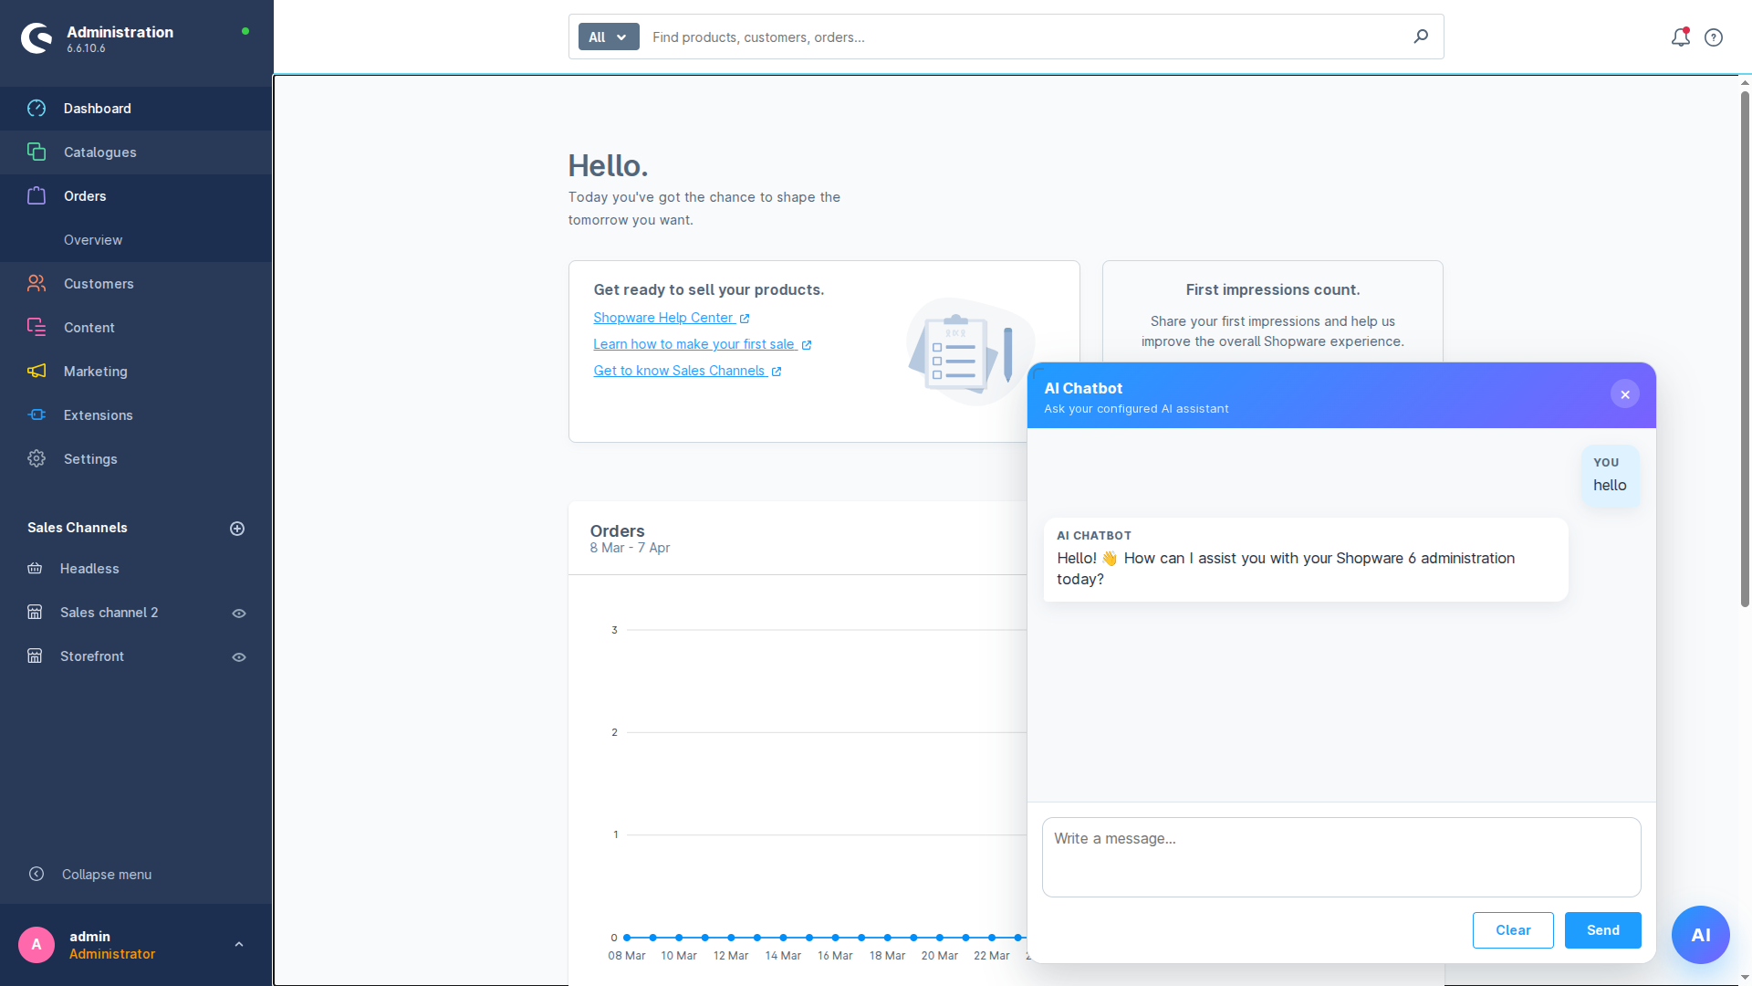This screenshot has width=1752, height=986.
Task: Go to Extensions menu
Action: pos(137,415)
